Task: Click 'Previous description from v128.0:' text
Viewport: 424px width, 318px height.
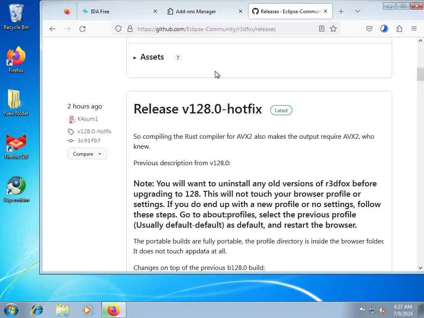Action: [182, 163]
